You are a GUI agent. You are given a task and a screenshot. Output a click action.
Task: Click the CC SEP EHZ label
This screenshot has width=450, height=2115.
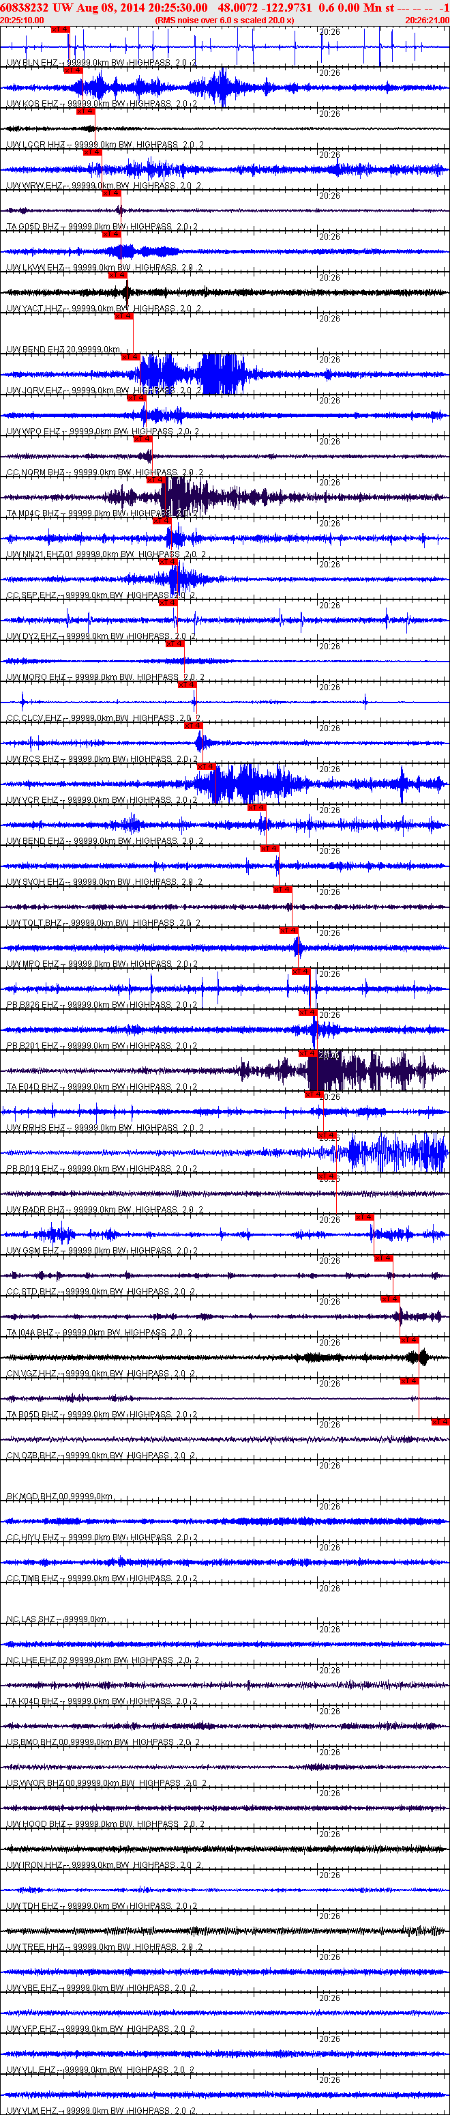pos(101,596)
